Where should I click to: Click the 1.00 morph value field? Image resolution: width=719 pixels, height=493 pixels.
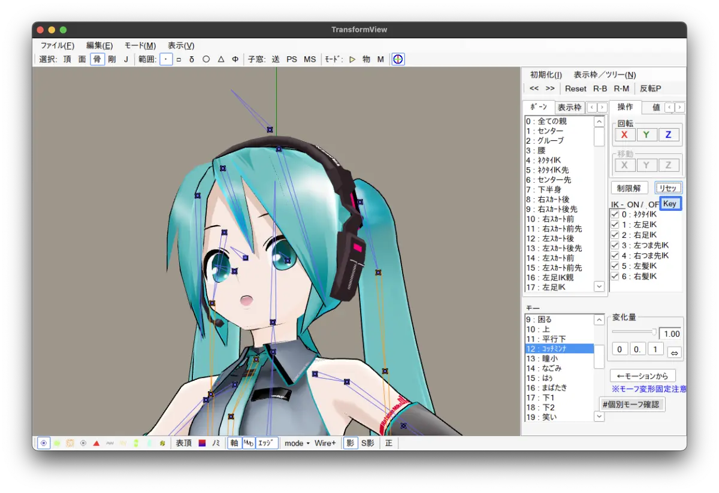pyautogui.click(x=670, y=334)
